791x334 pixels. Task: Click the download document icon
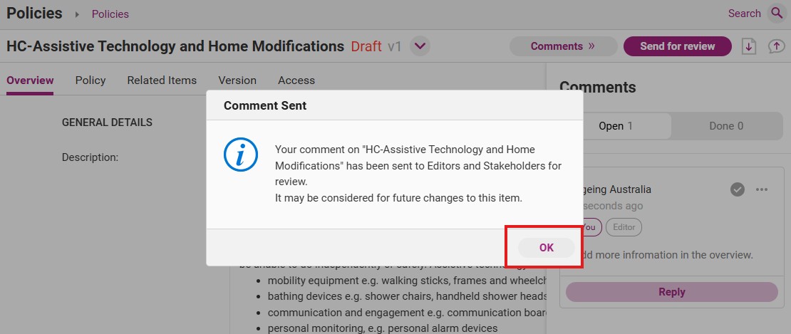[749, 46]
